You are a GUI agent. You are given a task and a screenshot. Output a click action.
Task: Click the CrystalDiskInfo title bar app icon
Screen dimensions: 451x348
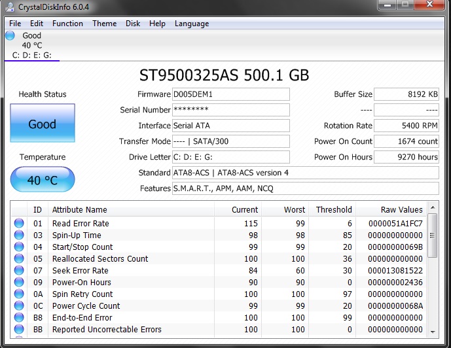[x=10, y=7]
